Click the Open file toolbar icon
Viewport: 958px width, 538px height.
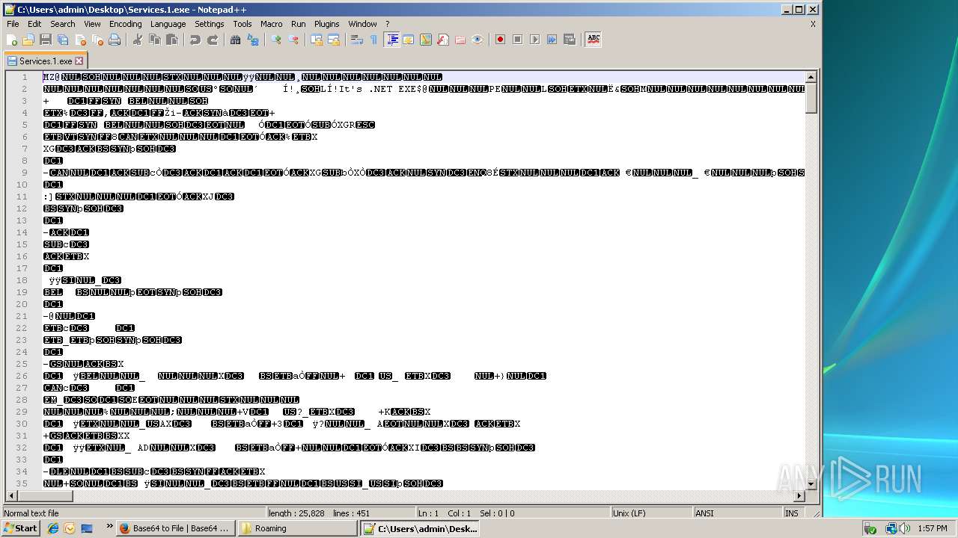[28, 40]
